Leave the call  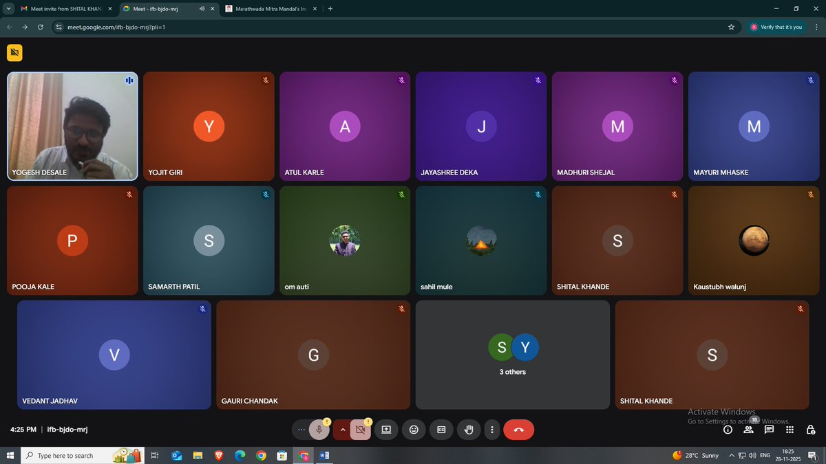tap(518, 430)
